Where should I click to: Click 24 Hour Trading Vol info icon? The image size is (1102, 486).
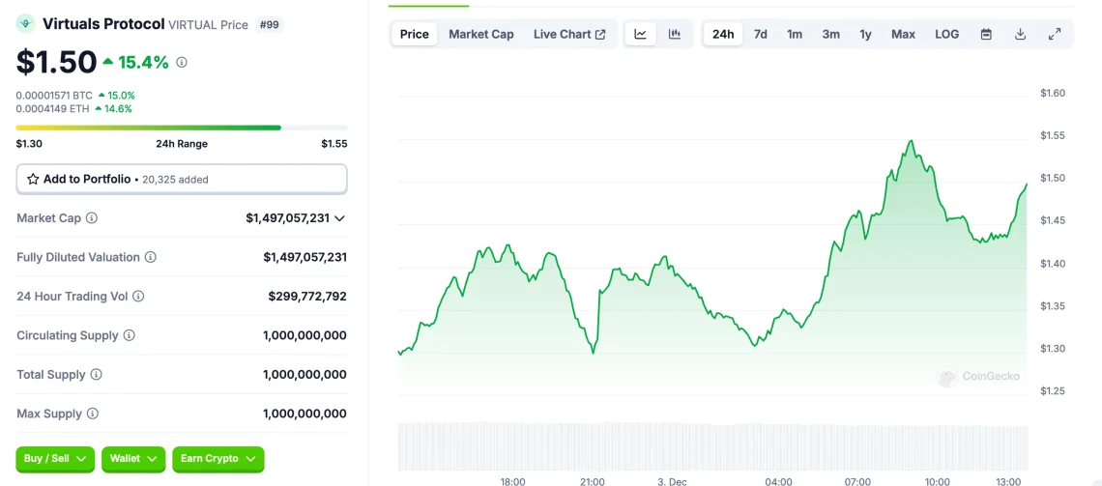coord(138,297)
